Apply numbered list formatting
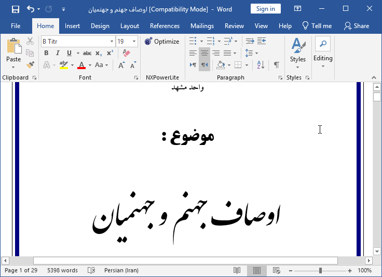Viewport: 382px width, 277px height. tap(211, 41)
